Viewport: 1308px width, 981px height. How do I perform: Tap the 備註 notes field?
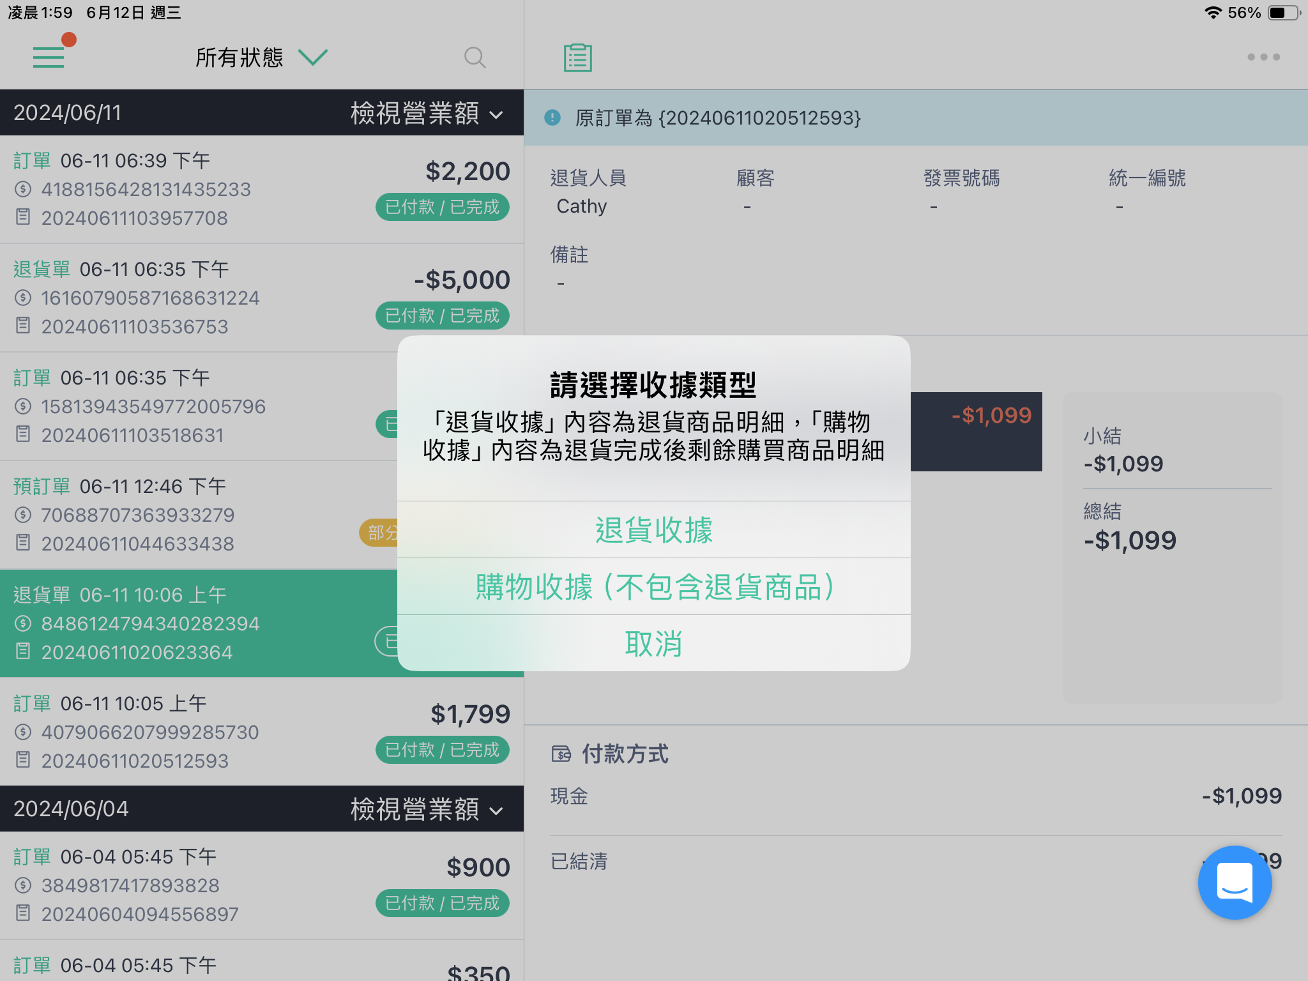(569, 268)
